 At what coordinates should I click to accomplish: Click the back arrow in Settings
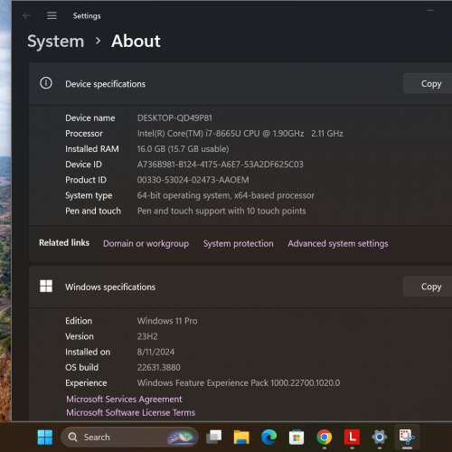pyautogui.click(x=26, y=15)
